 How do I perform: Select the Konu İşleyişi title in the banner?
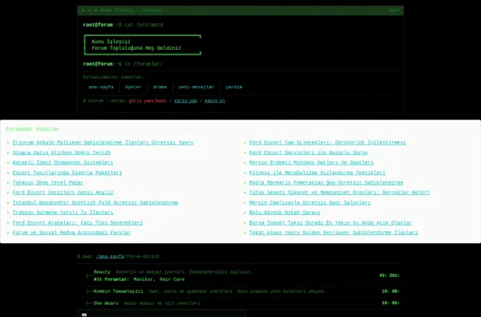pyautogui.click(x=111, y=42)
